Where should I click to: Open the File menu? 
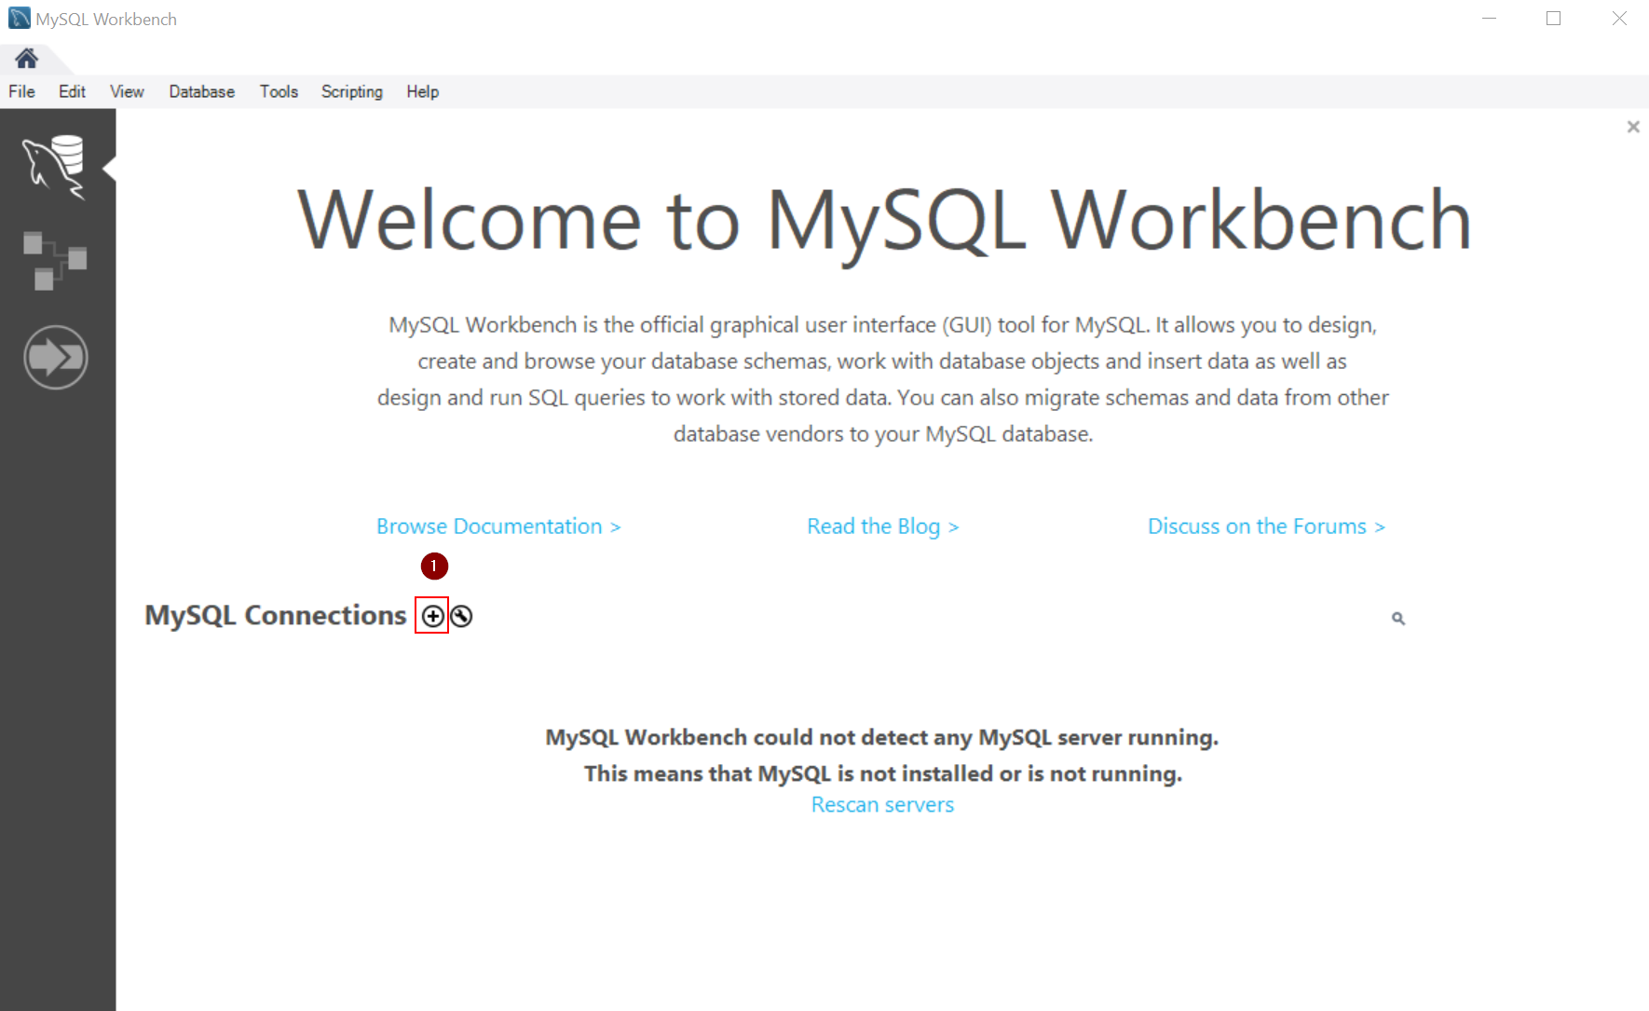[21, 91]
